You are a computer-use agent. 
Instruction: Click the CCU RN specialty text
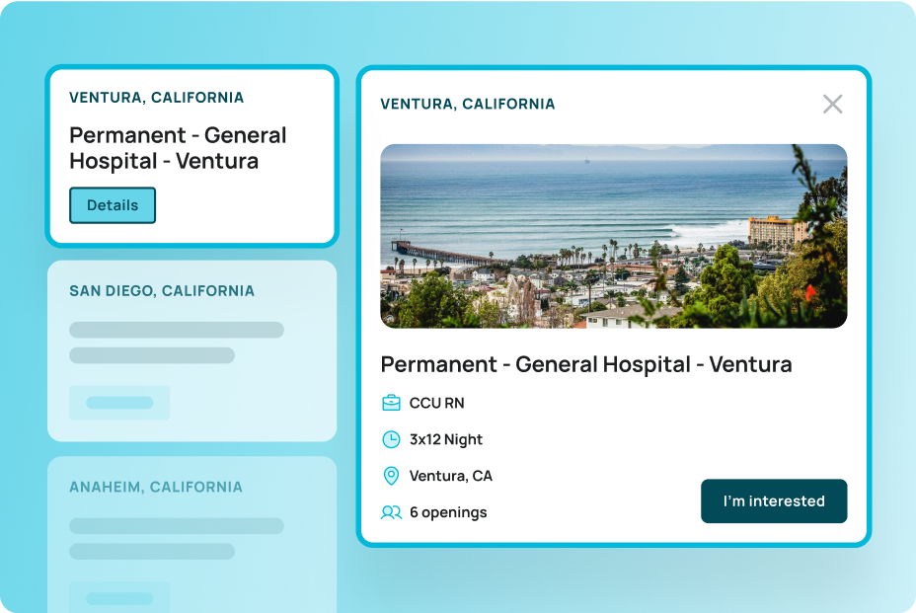[x=436, y=403]
